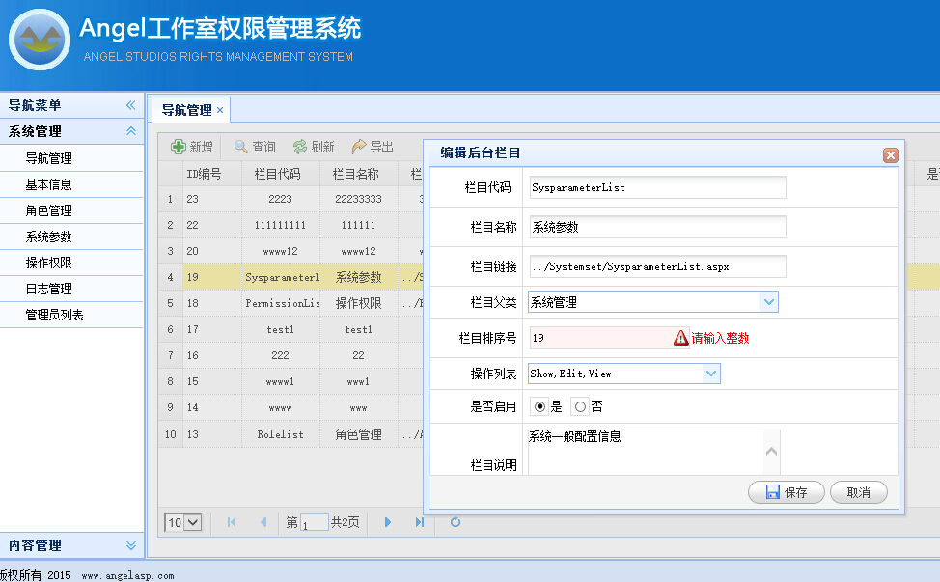The width and height of the screenshot is (940, 582).
Task: Click the pager reload icon
Action: click(x=456, y=522)
